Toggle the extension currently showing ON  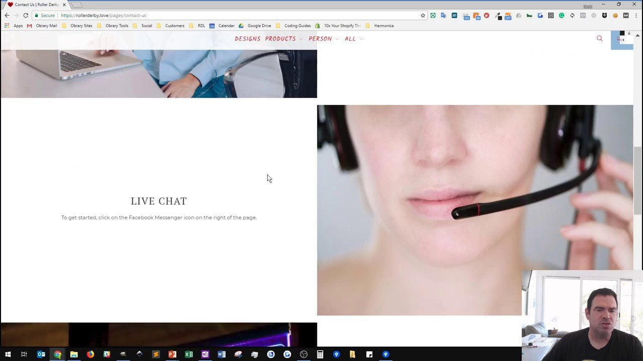coord(465,16)
